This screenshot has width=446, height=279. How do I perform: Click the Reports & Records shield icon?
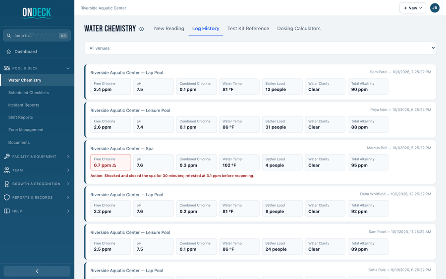(x=7, y=197)
